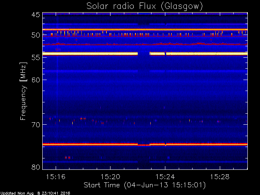Click the thin red band near 52 MHz
This screenshot has height=195, width=260.
(x=145, y=44)
